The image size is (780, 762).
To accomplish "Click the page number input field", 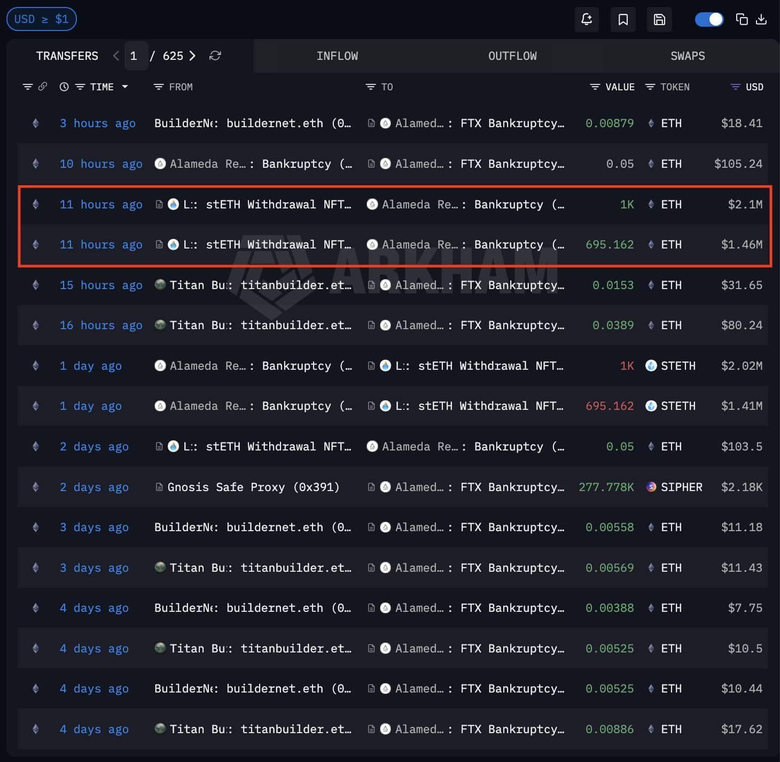I will point(135,56).
